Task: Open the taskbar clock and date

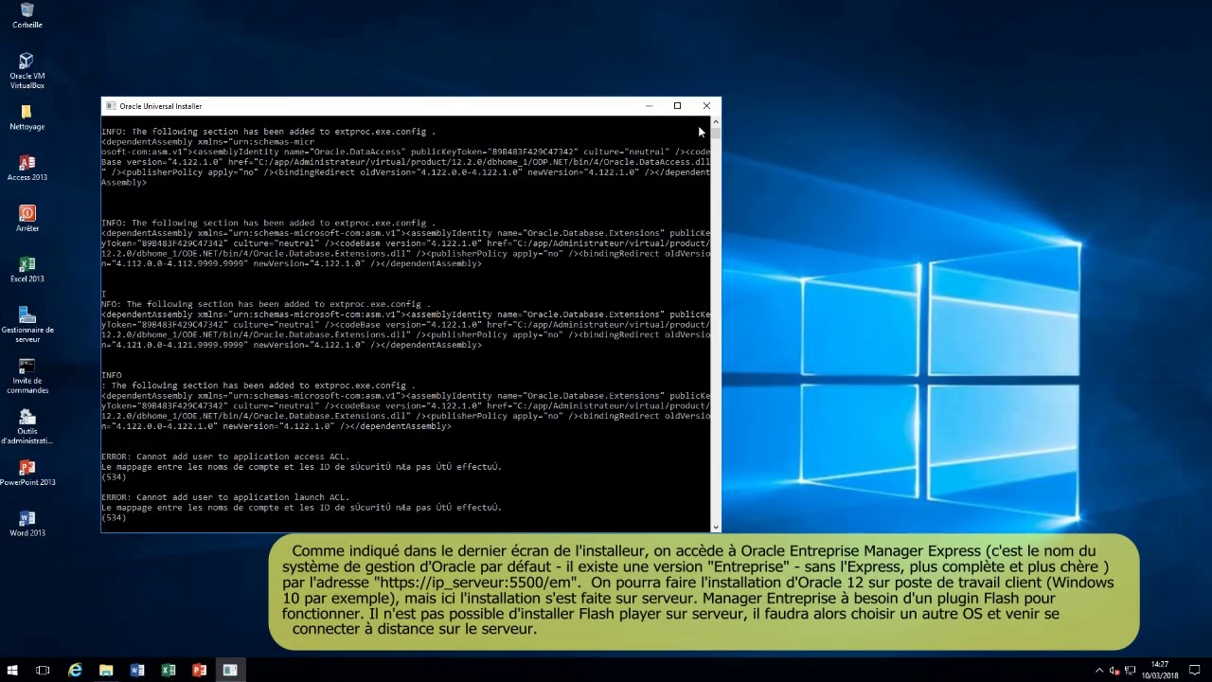Action: click(x=1160, y=670)
